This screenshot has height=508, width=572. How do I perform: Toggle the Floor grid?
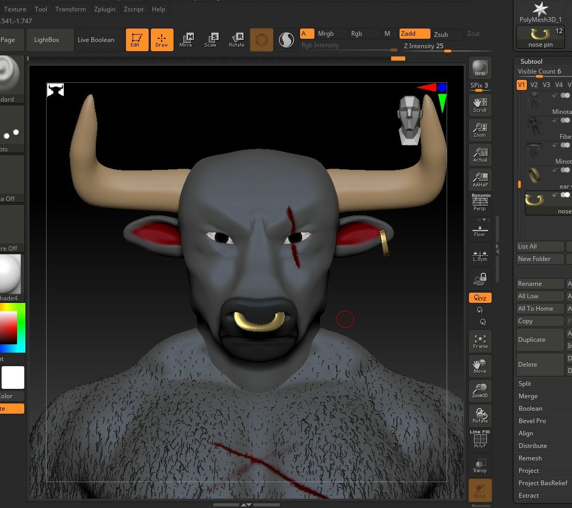[480, 229]
